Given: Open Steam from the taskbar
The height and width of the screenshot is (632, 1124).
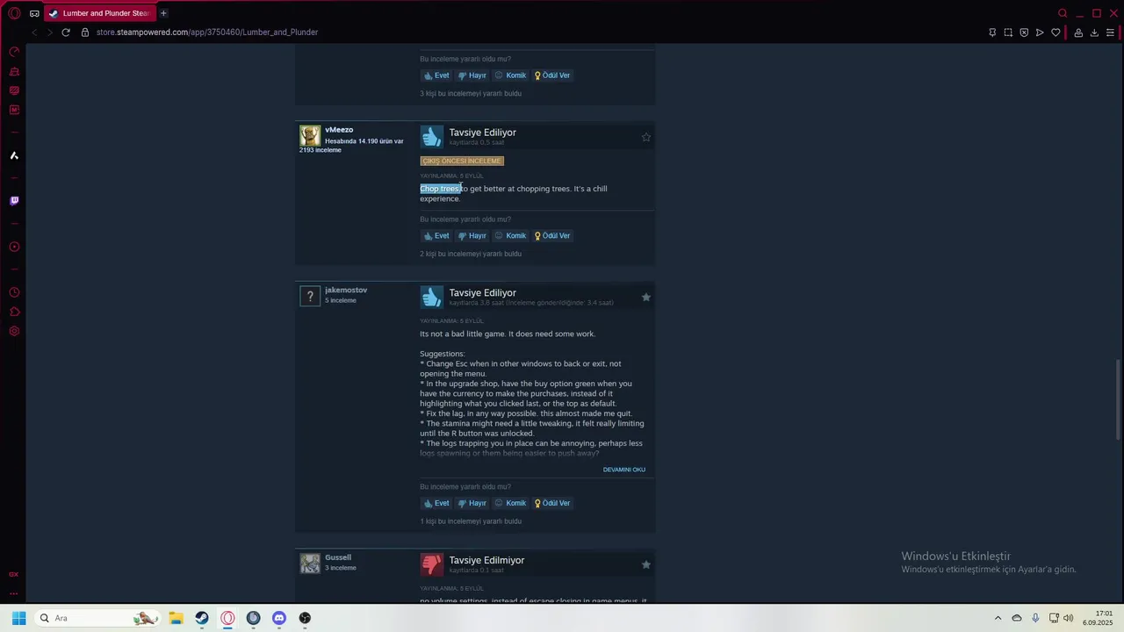Looking at the screenshot, I should point(202,618).
